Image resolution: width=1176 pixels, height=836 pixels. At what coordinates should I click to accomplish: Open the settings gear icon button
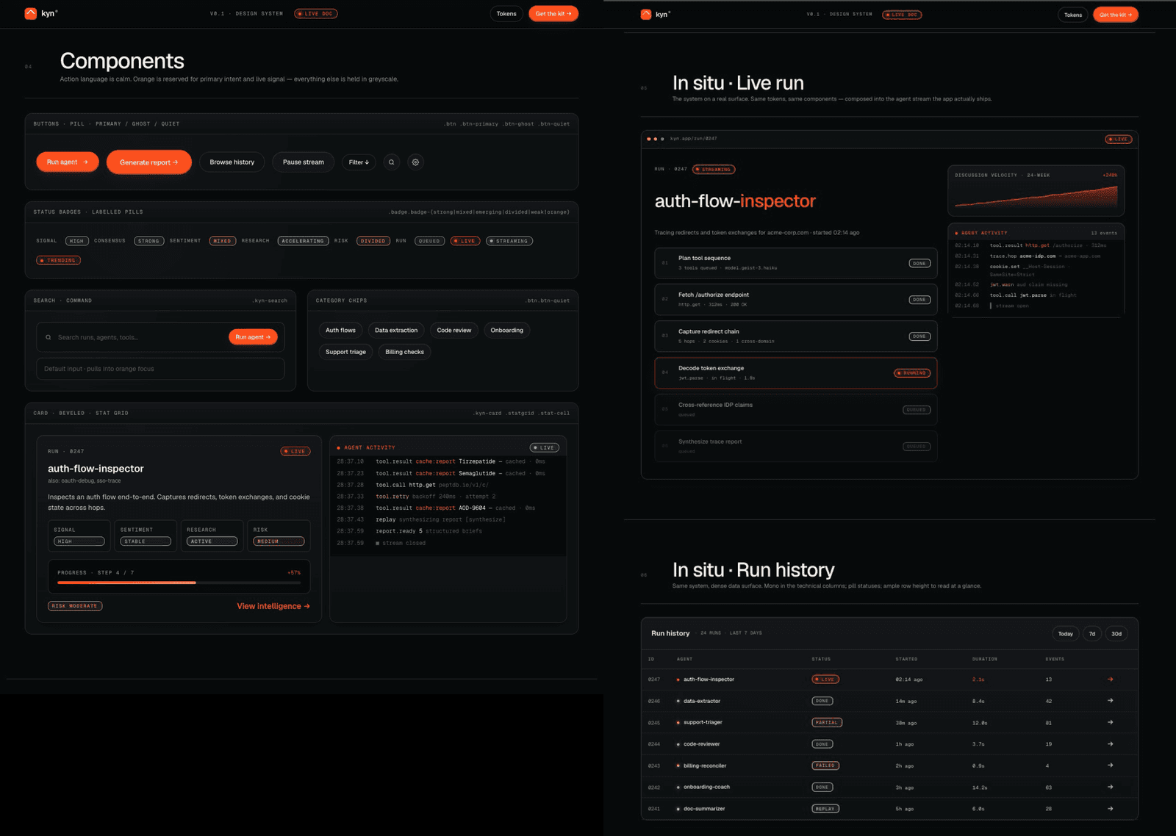(x=415, y=162)
